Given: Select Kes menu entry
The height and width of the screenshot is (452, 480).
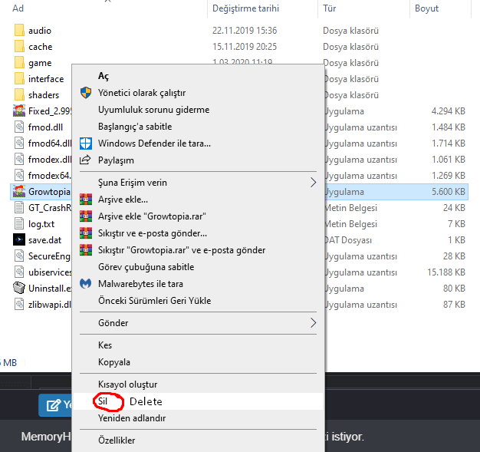Looking at the screenshot, I should (199, 345).
